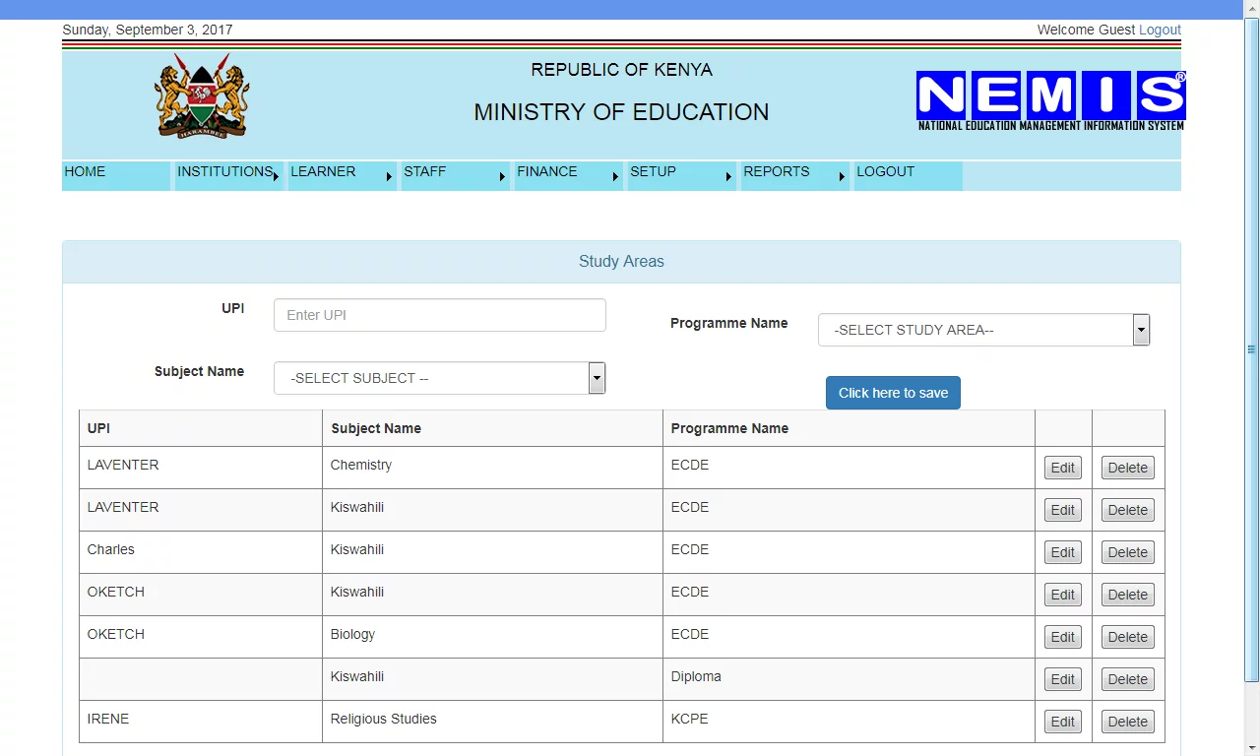Open the REPORTS menu

(x=794, y=172)
